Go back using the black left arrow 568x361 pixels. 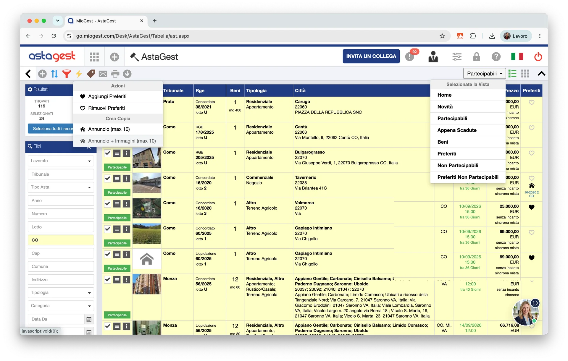[x=28, y=74]
